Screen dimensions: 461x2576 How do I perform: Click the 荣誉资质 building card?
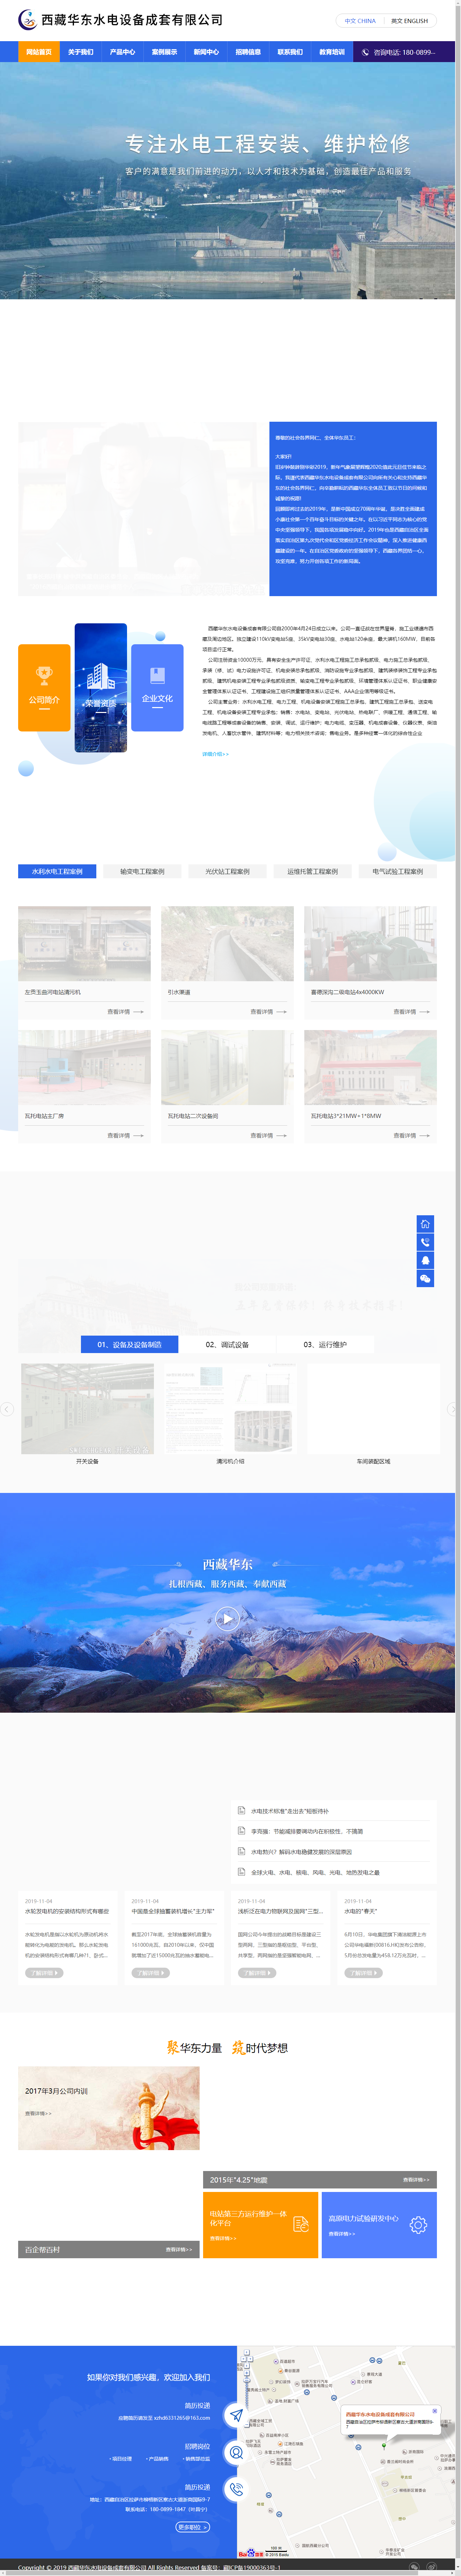[x=101, y=688]
